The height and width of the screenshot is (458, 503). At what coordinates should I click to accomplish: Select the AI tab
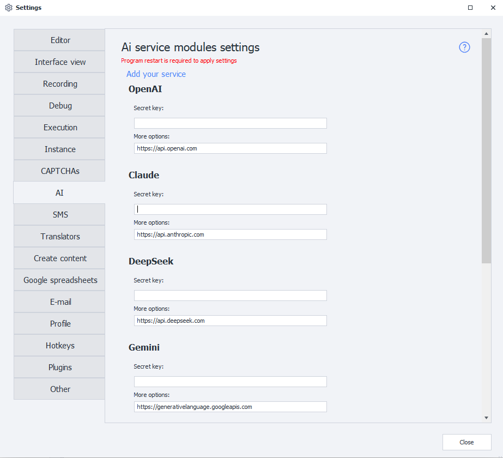[59, 192]
